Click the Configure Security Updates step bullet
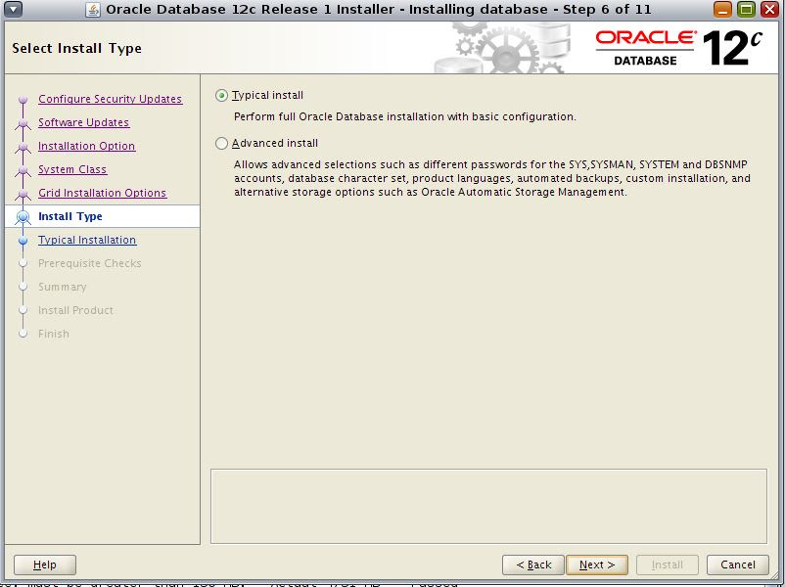Viewport: 785px width, 587px height. (x=23, y=100)
